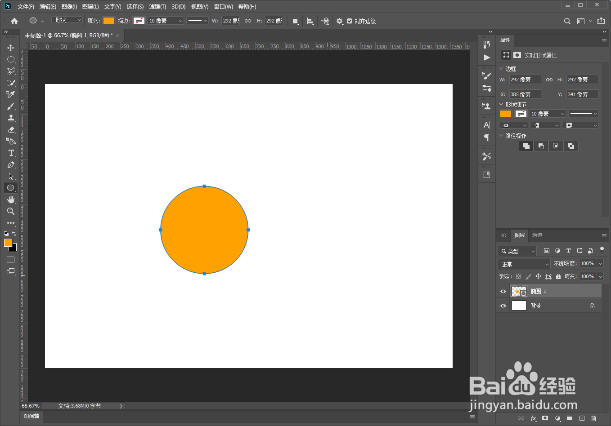611x426 pixels.
Task: Toggle lock position of the layer
Action: 539,276
